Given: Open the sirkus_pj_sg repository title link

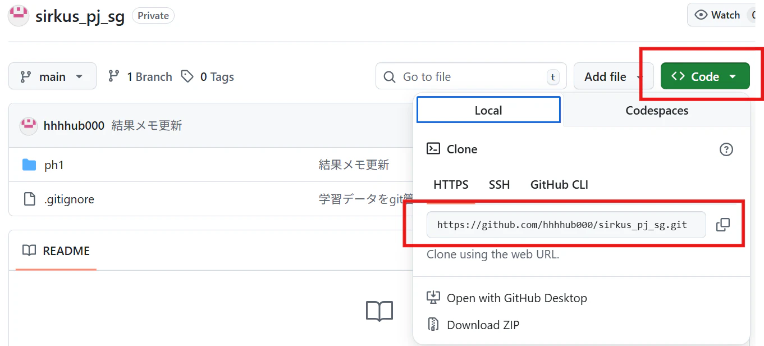Looking at the screenshot, I should point(80,16).
